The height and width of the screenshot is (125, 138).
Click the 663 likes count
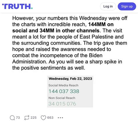[50, 118]
